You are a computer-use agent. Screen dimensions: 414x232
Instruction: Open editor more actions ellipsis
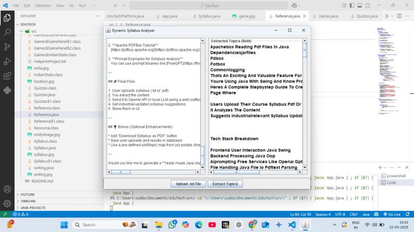407,16
